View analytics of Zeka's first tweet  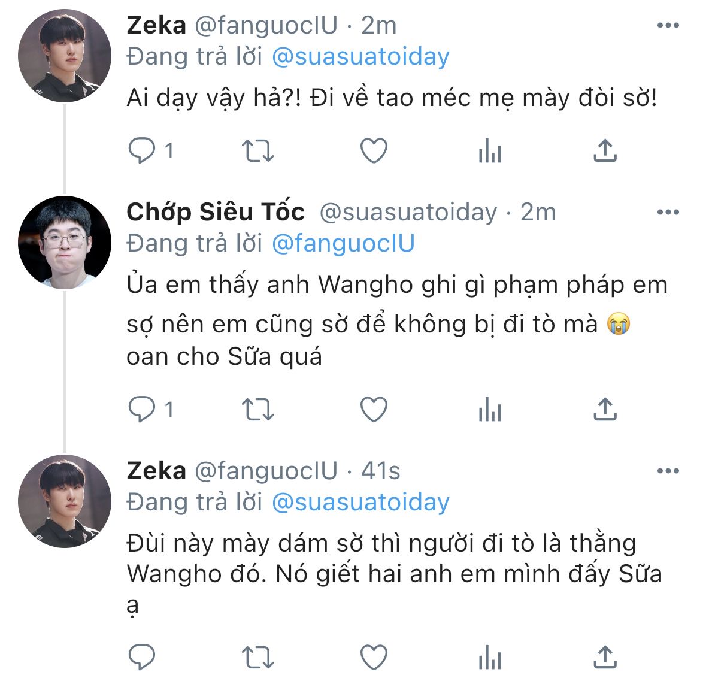490,150
